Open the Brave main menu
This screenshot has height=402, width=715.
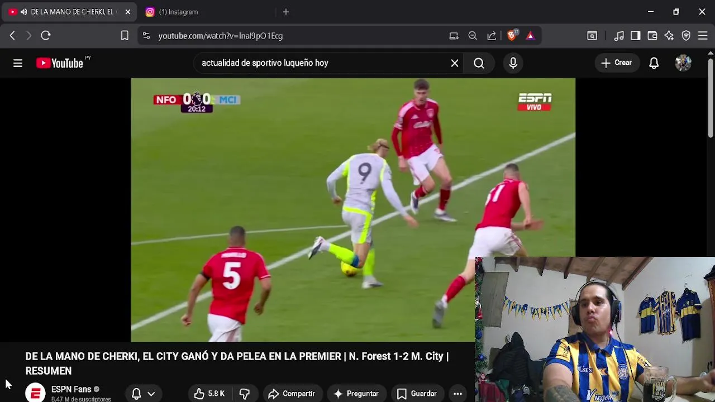pos(703,36)
